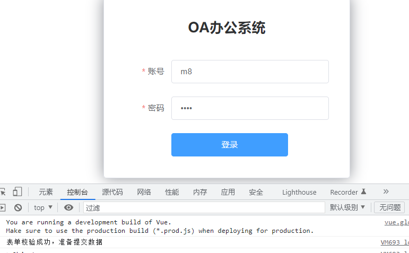Open the top context dropdown
This screenshot has width=409, height=253.
tap(43, 207)
